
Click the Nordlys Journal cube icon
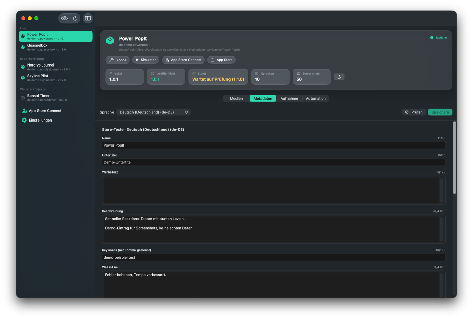[x=23, y=67]
